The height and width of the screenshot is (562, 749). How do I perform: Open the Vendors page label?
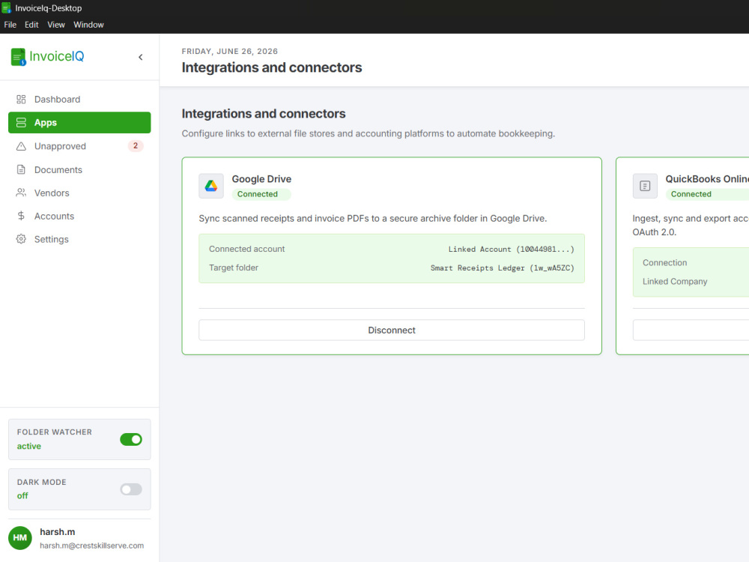pyautogui.click(x=52, y=193)
